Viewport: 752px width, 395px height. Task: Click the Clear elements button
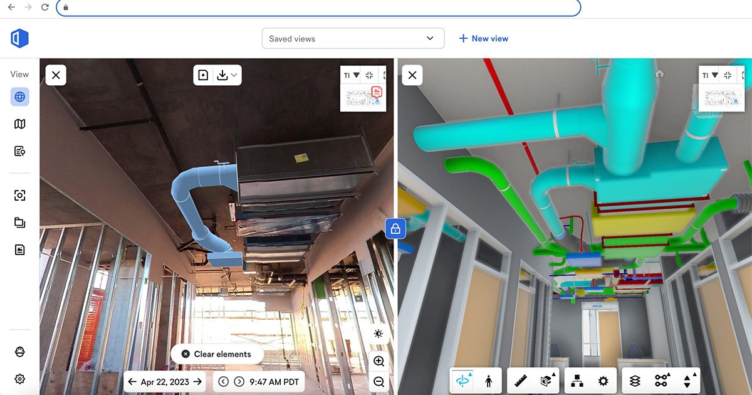tap(217, 354)
